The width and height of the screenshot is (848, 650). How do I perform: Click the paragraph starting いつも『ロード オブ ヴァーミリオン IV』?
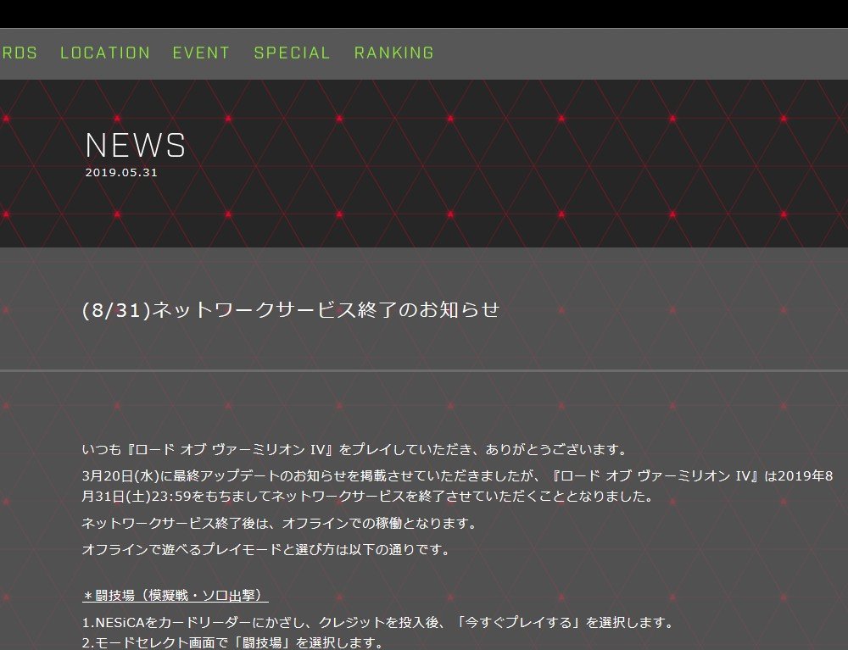tap(354, 449)
